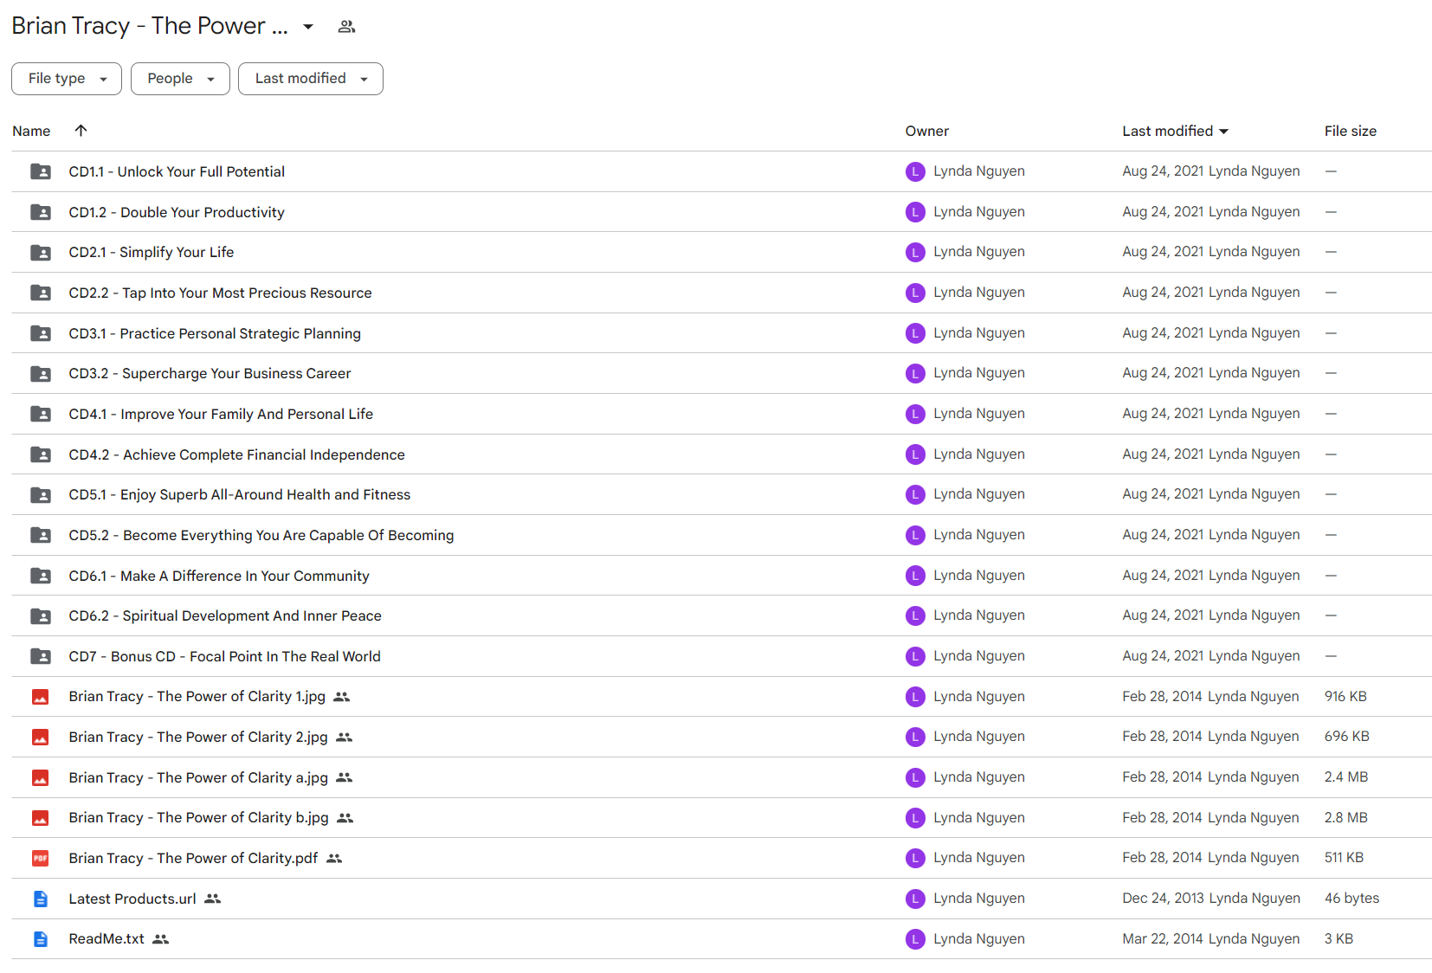Click shared icon next to Clarity 1.jpg
This screenshot has height=973, width=1432.
342,697
